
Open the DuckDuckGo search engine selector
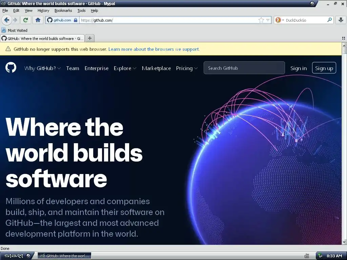click(x=279, y=20)
